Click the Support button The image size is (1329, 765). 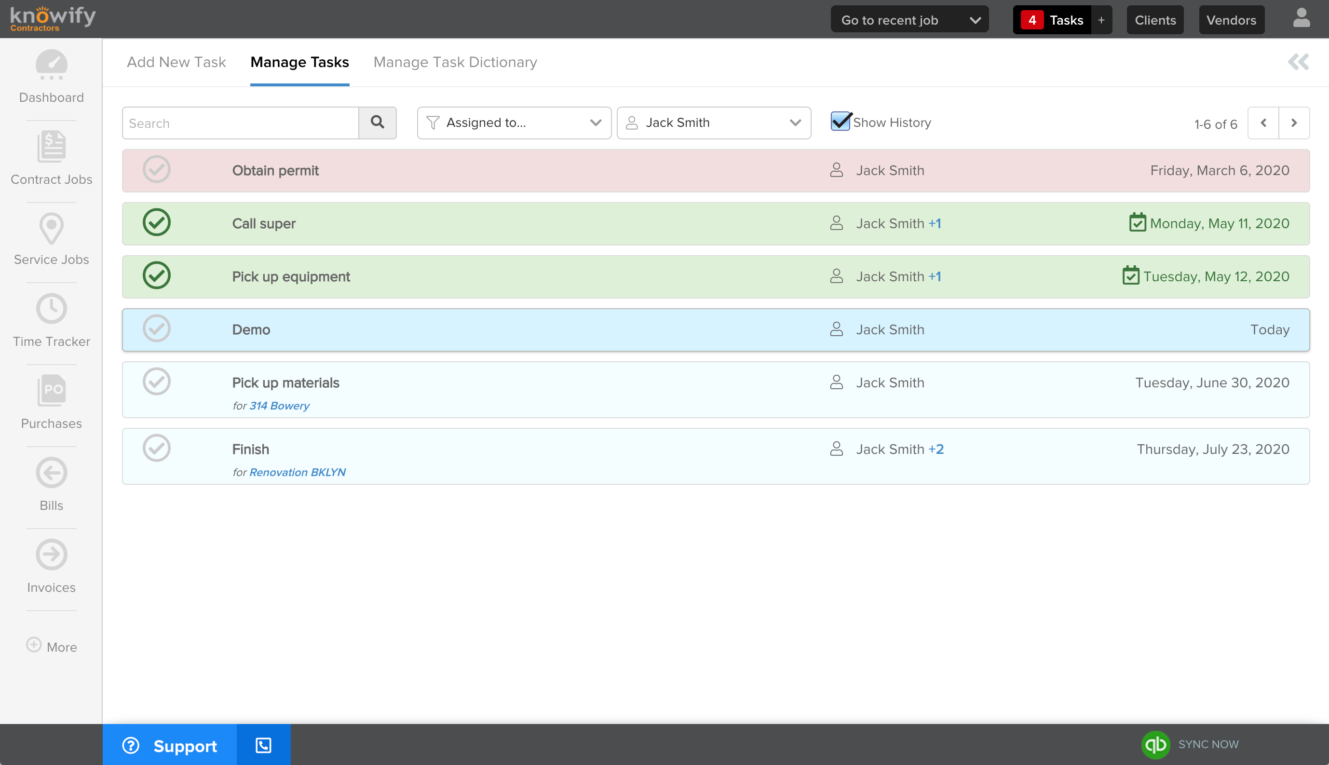point(169,745)
